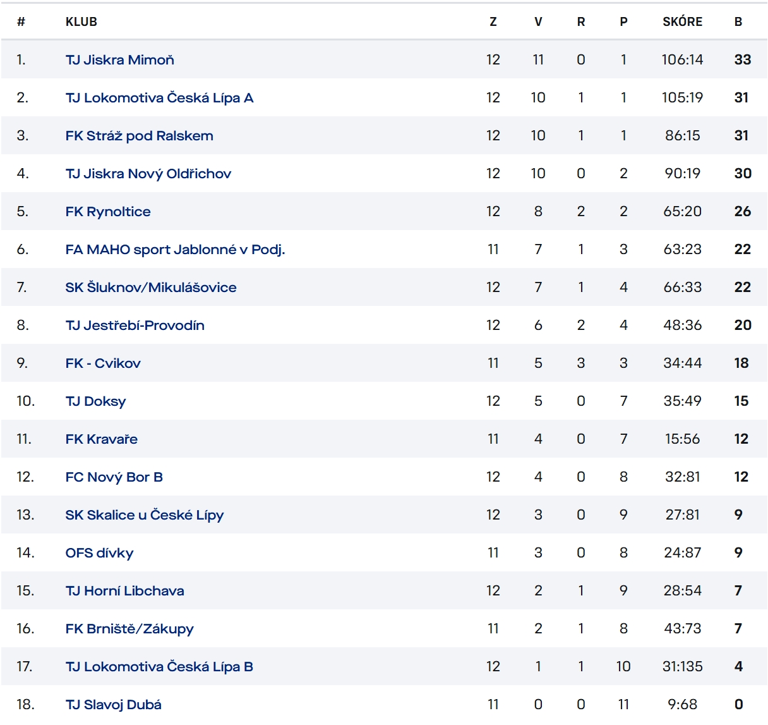Click the TJ Doksy team link
768x725 pixels.
[x=95, y=401]
